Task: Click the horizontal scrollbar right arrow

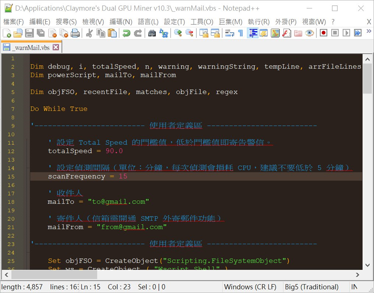Action: click(357, 275)
